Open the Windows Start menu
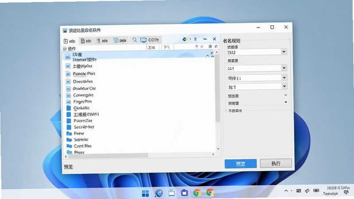 click(x=145, y=193)
